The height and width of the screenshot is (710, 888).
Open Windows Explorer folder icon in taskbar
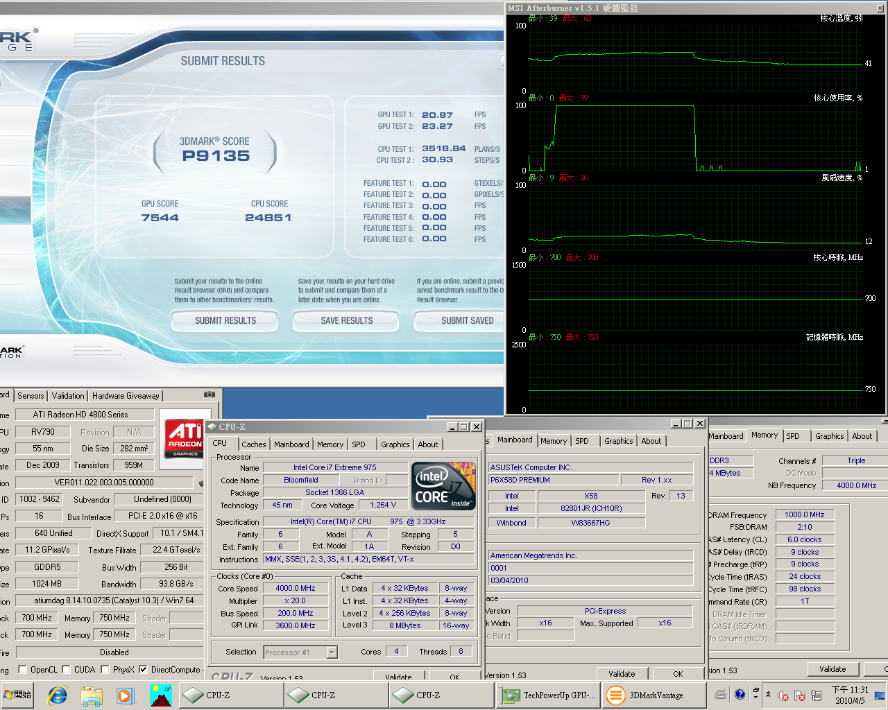pyautogui.click(x=92, y=695)
